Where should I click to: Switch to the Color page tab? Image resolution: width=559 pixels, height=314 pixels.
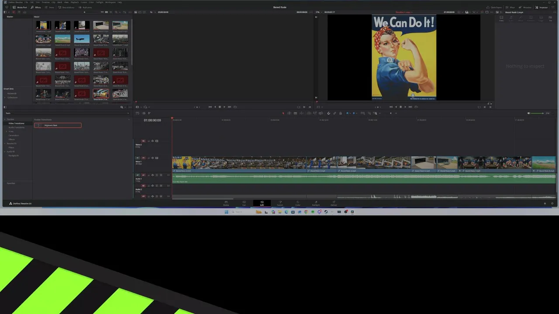coord(298,203)
